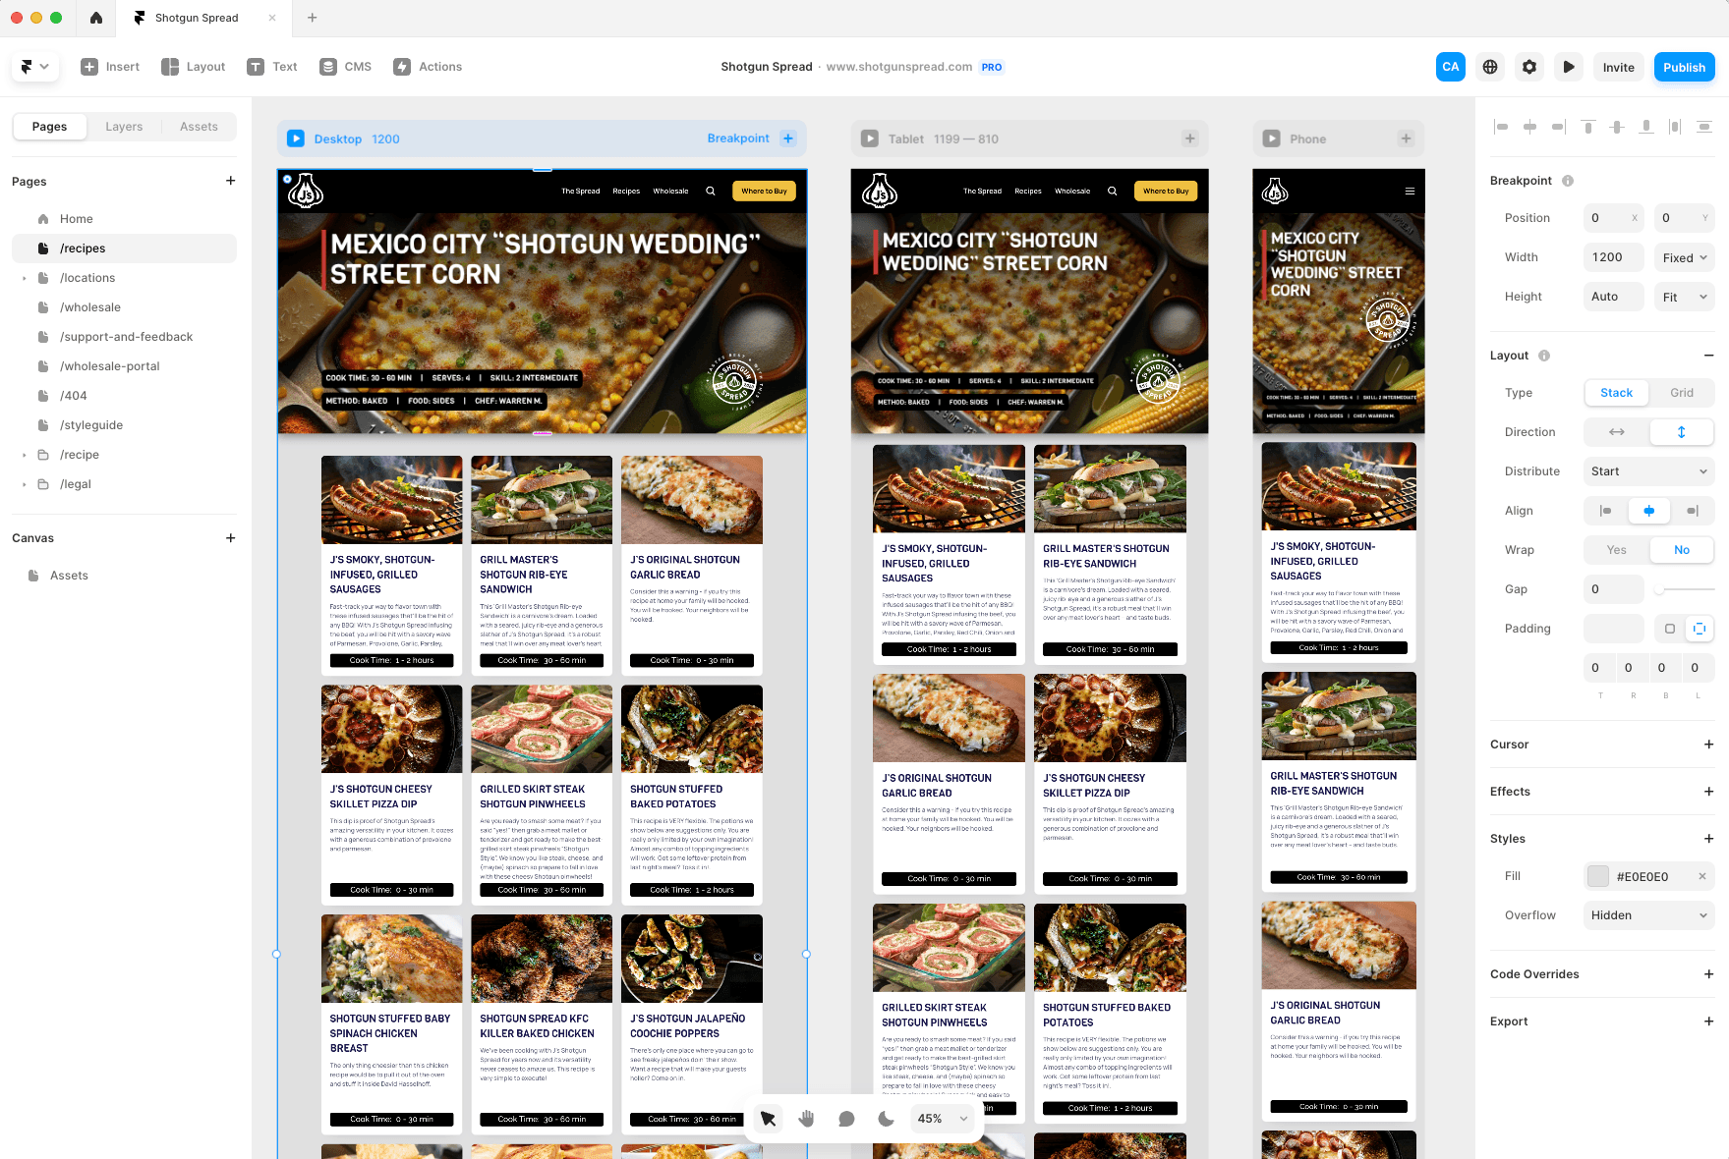
Task: Open the Text menu
Action: [x=272, y=67]
